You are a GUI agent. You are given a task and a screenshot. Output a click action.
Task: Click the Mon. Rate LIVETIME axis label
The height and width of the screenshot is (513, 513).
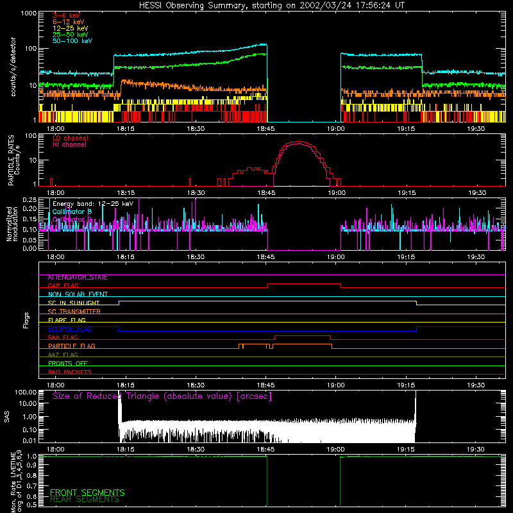click(x=17, y=481)
